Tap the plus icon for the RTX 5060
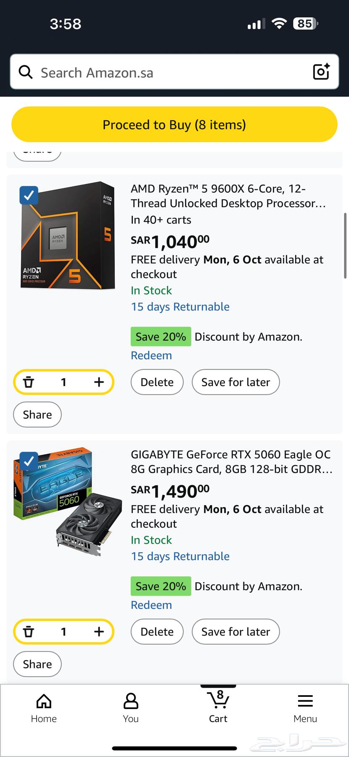Screen dimensions: 349x757 tap(99, 631)
